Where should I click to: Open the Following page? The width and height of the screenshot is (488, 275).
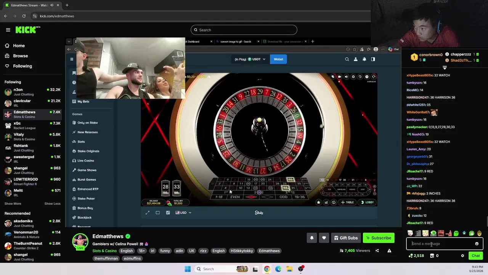point(22,66)
